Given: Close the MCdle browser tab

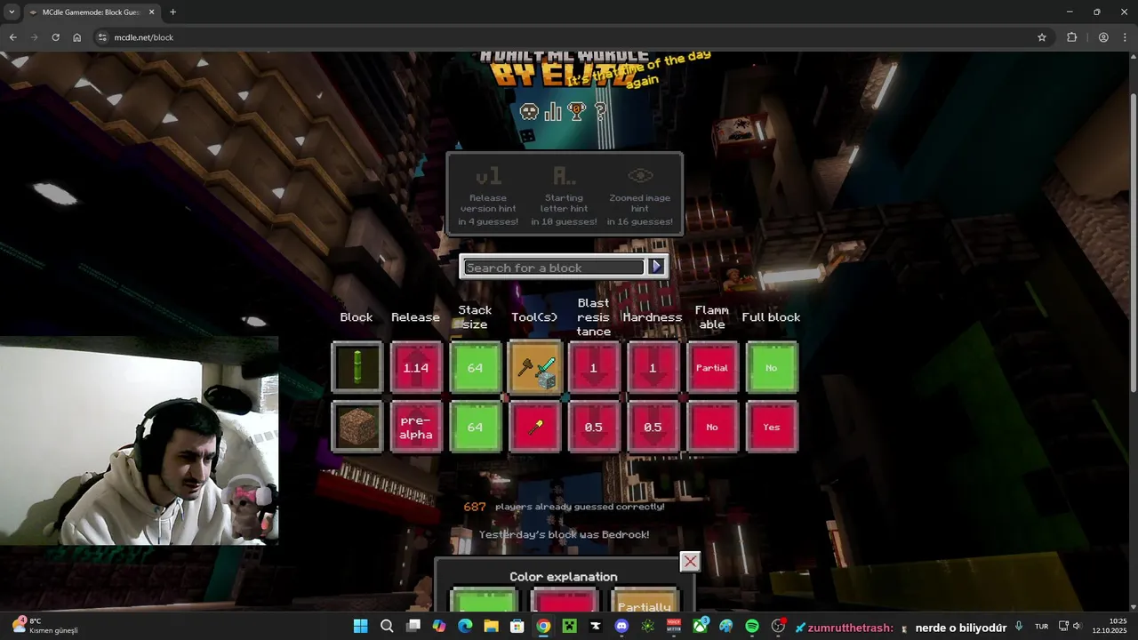Looking at the screenshot, I should tap(149, 12).
